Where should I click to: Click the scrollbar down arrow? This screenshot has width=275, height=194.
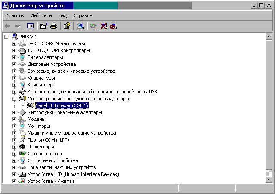click(x=269, y=179)
